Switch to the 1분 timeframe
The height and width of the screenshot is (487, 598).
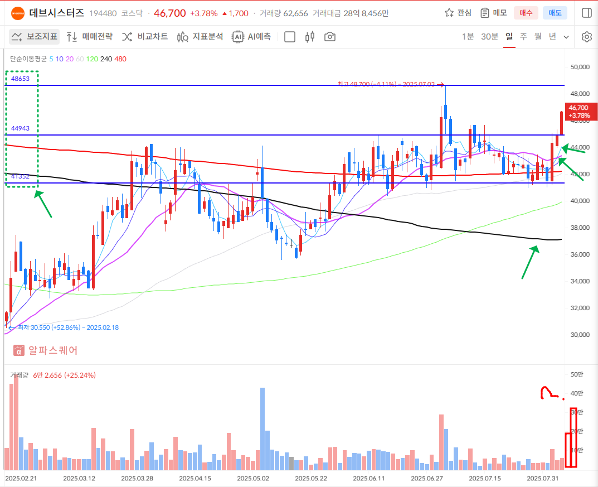pos(468,37)
